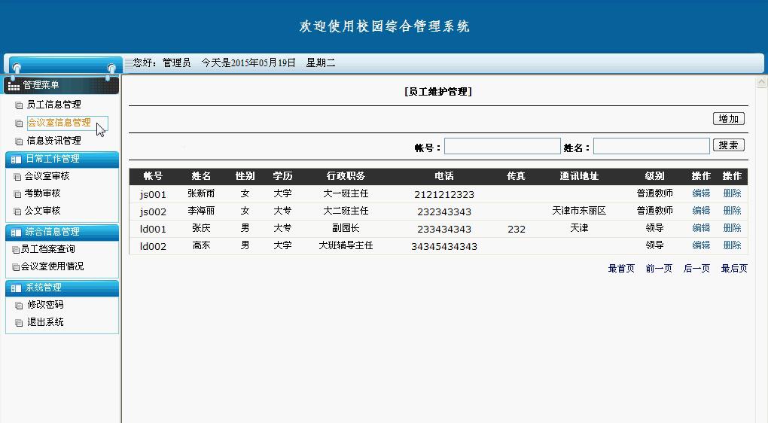Click 编辑 for account ld002

coord(701,245)
